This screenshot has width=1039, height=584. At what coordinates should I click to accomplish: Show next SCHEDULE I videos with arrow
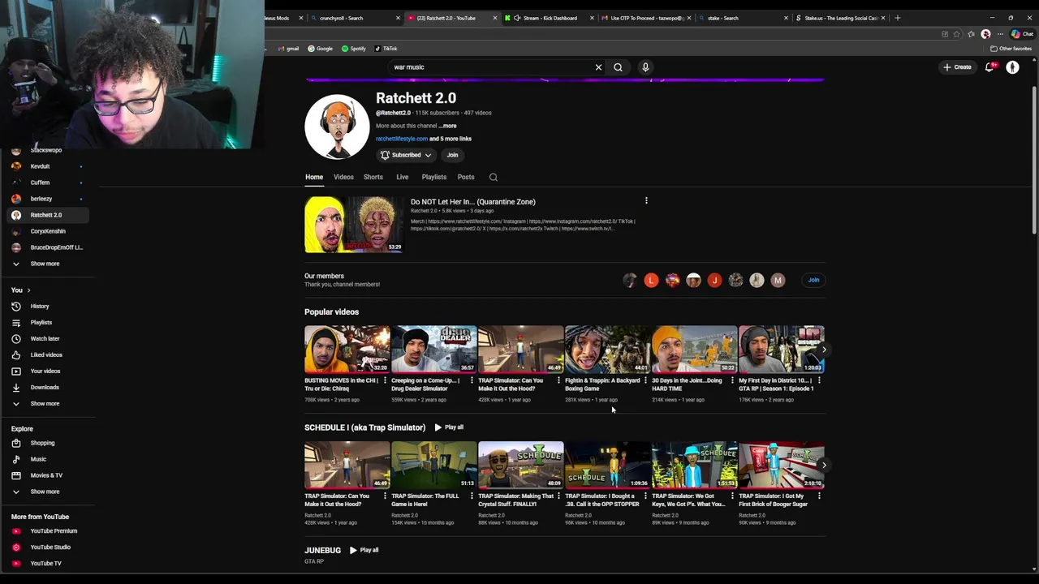823,465
